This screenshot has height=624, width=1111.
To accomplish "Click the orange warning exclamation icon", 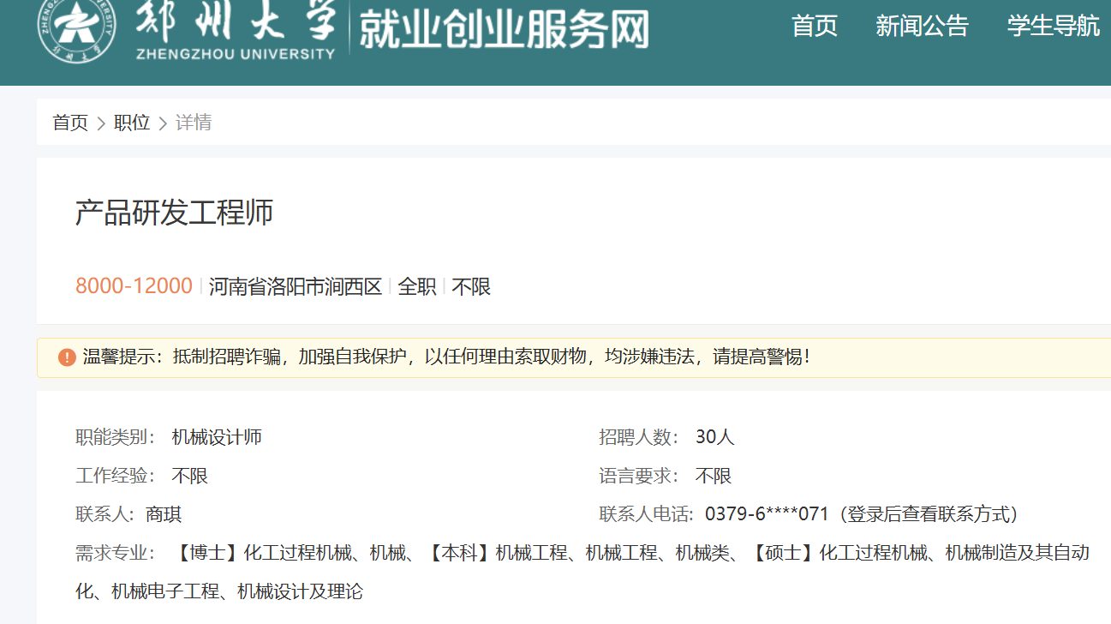I will pos(67,357).
